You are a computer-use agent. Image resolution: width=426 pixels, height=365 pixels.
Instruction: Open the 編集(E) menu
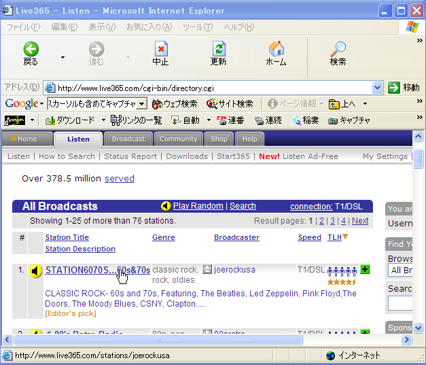65,27
